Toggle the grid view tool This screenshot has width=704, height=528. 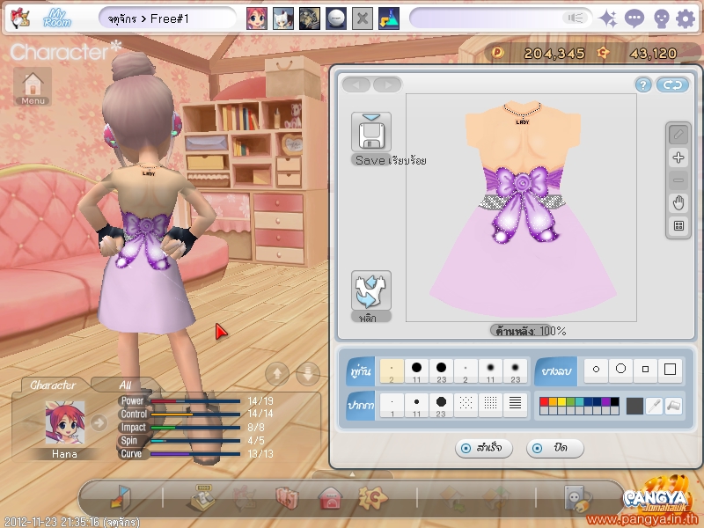678,226
